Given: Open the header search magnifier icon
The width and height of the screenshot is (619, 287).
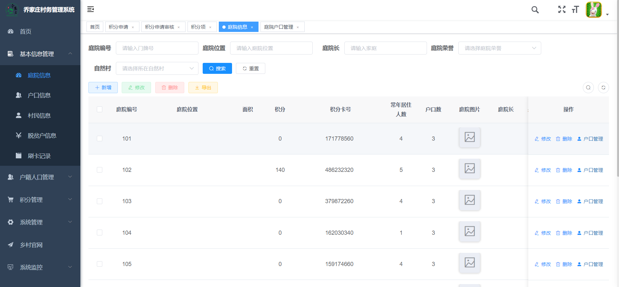Looking at the screenshot, I should point(535,10).
